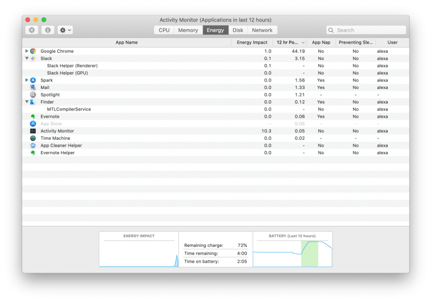Select the Spotlight row name
This screenshot has width=432, height=303.
(50, 94)
